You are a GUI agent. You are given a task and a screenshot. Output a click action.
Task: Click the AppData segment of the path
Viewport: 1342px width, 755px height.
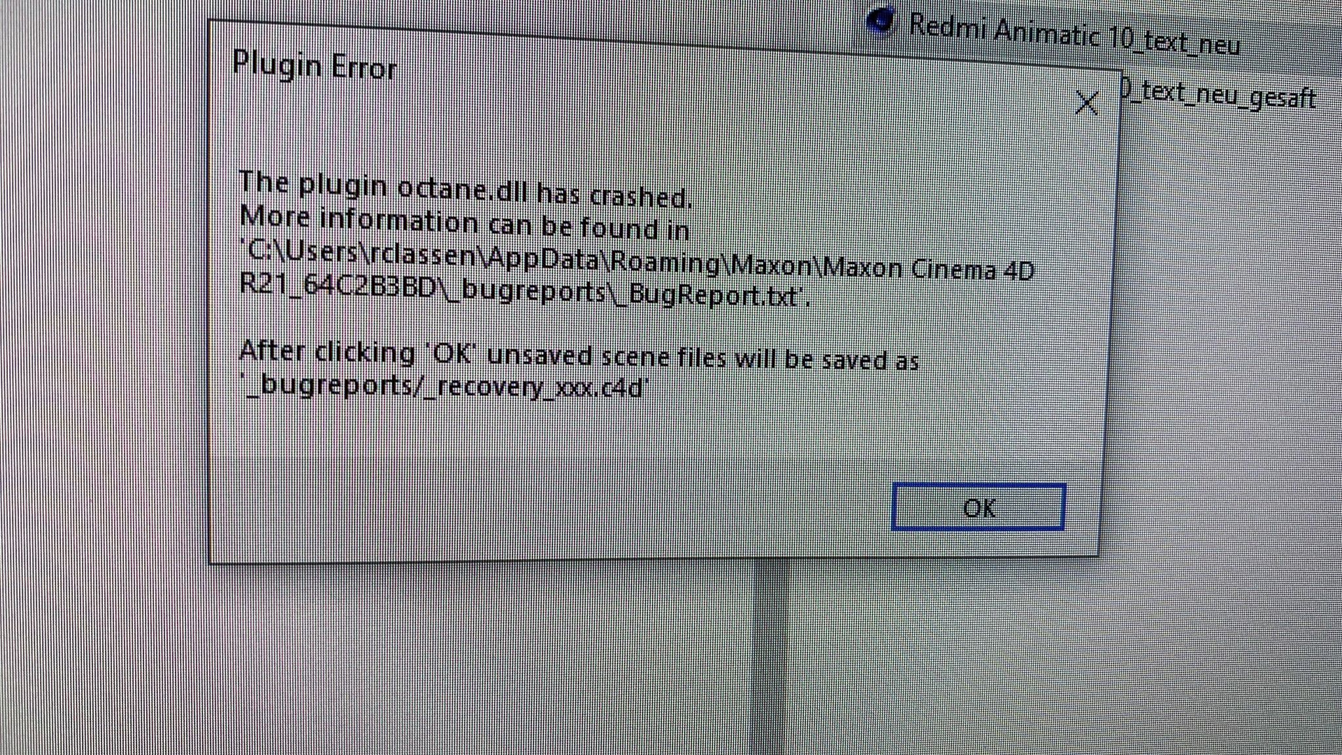point(542,258)
